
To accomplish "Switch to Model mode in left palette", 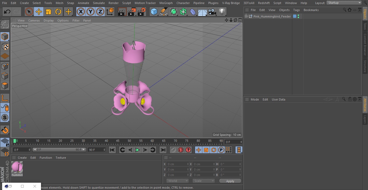I will point(5,37).
